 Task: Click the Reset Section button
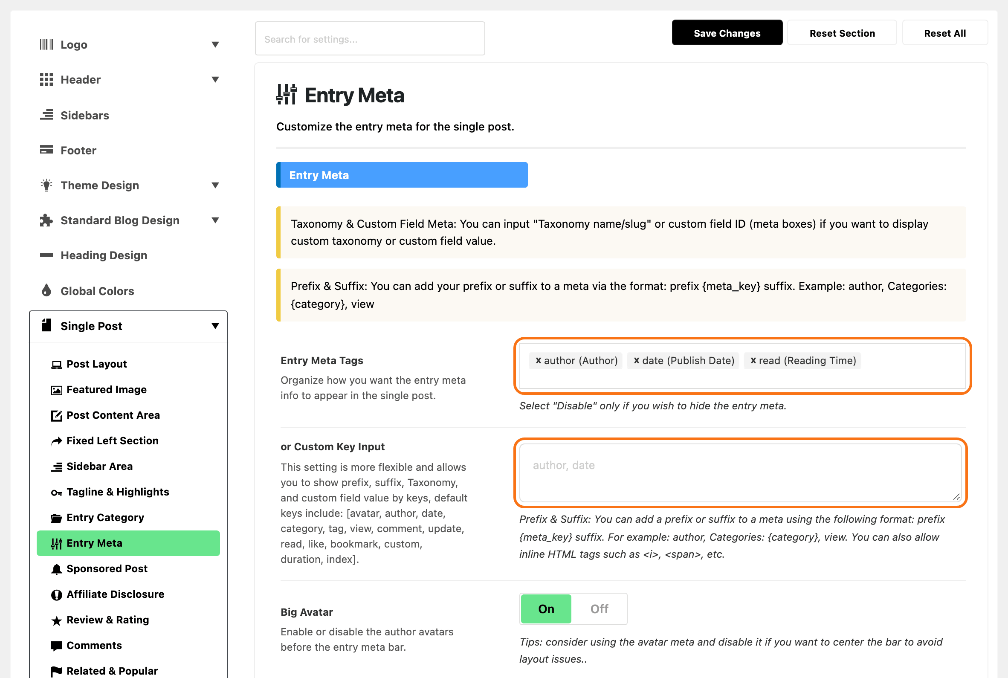click(x=842, y=33)
